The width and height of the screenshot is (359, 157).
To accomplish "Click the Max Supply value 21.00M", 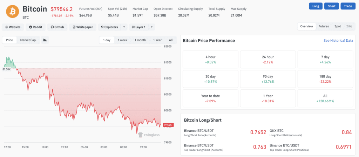I will 236,15.
